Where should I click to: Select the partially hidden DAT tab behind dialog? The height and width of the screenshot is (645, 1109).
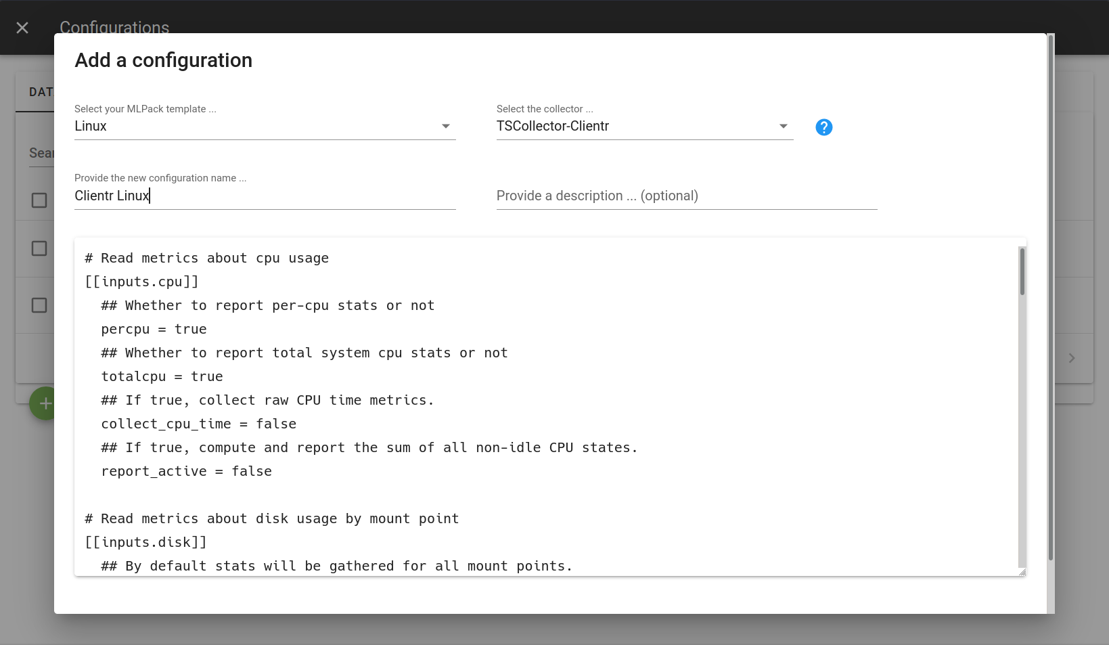41,92
